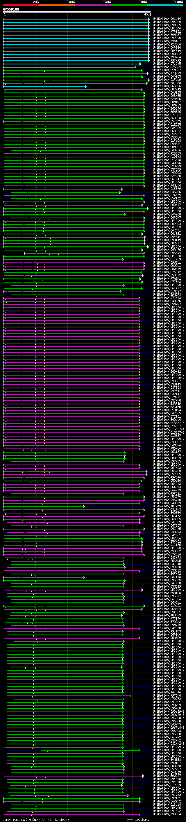Select hit label UniRef100_B9H067

pos(167,35)
